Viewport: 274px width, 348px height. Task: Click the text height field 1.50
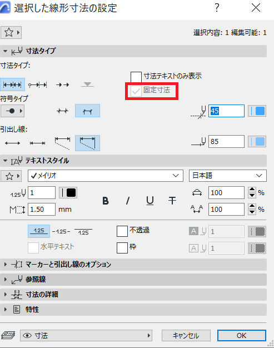point(42,209)
